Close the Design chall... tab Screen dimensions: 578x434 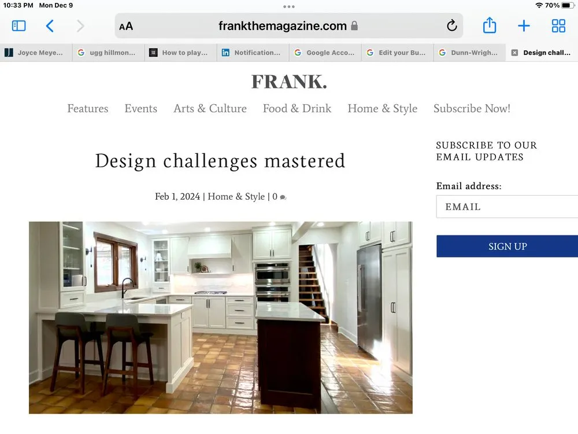pos(514,53)
